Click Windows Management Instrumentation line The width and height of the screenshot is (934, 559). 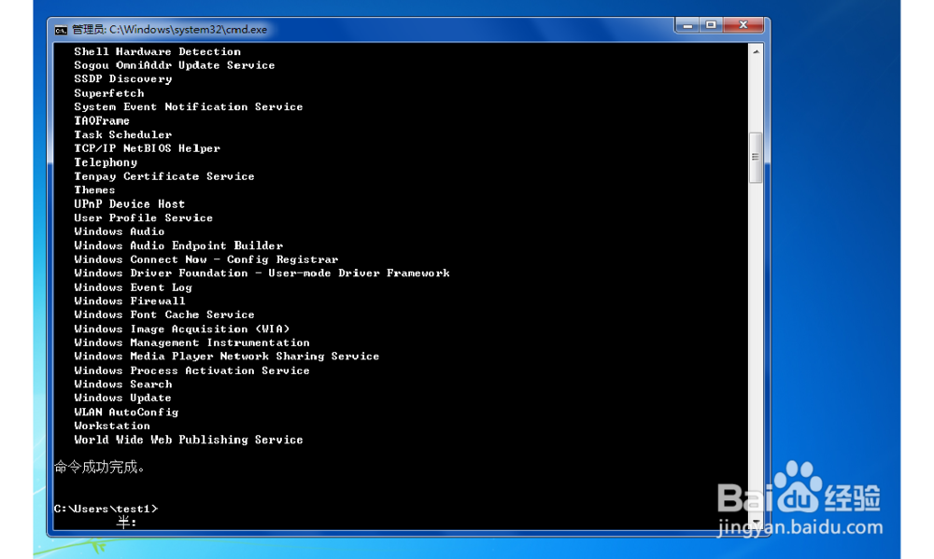(191, 342)
